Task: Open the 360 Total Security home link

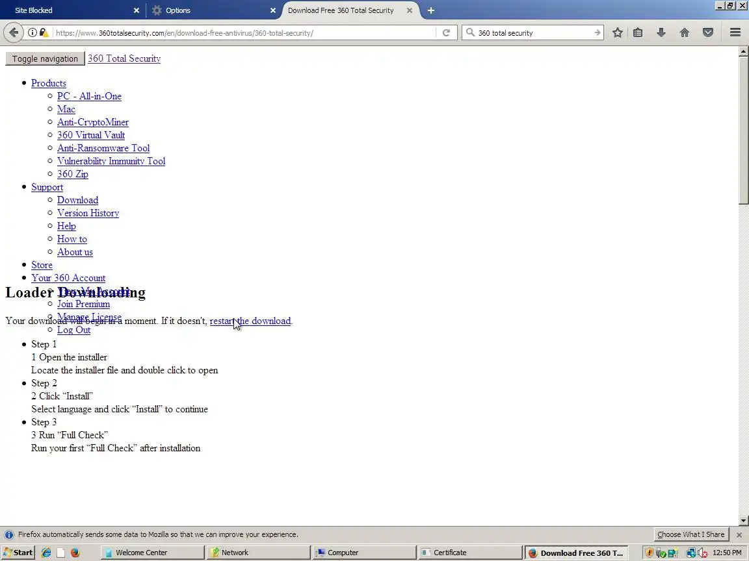Action: [x=124, y=58]
